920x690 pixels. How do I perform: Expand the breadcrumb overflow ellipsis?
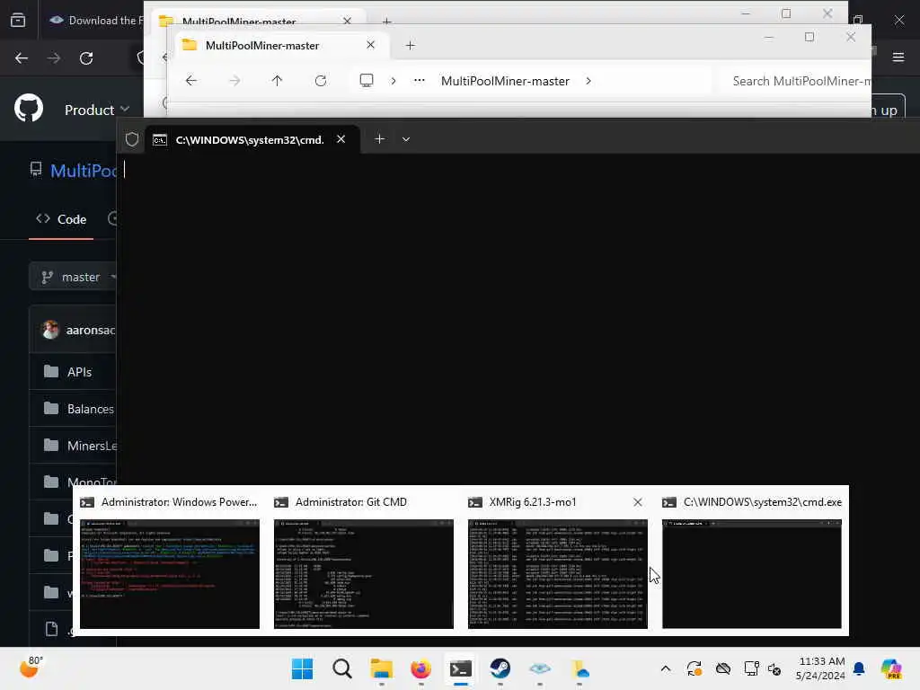419,81
